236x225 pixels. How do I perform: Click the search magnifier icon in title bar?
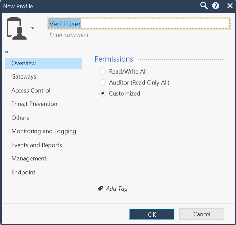click(x=204, y=6)
